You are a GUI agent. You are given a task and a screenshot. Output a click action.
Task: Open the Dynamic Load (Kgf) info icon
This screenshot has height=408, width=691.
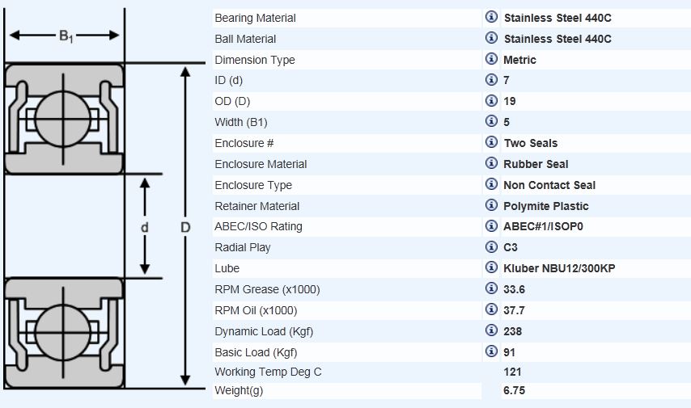coord(491,330)
